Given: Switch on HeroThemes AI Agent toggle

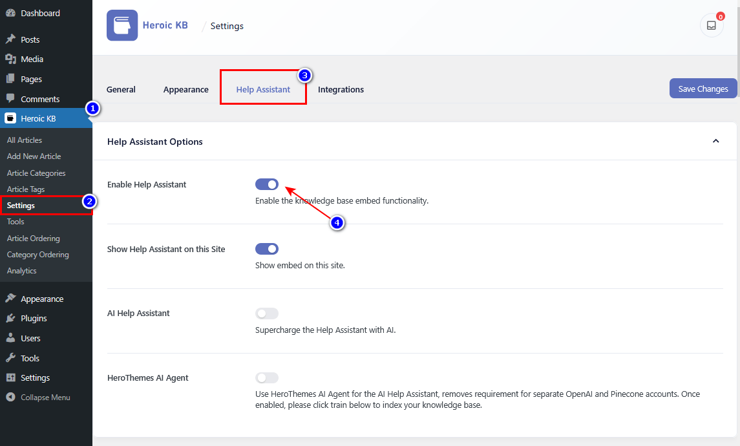Looking at the screenshot, I should click(267, 377).
